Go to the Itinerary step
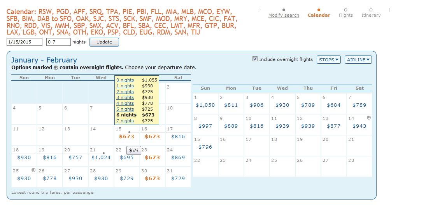The image size is (426, 210). [x=371, y=15]
